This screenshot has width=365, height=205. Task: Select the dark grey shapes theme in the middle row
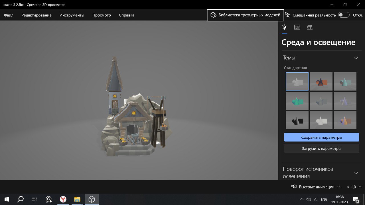click(321, 101)
